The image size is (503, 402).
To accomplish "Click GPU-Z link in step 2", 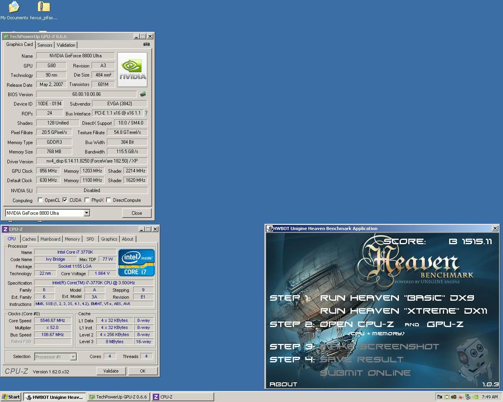I will (x=445, y=324).
